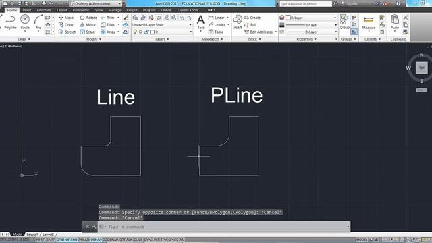The image size is (432, 243).
Task: Click the Leader annotation tool
Action: (x=217, y=25)
